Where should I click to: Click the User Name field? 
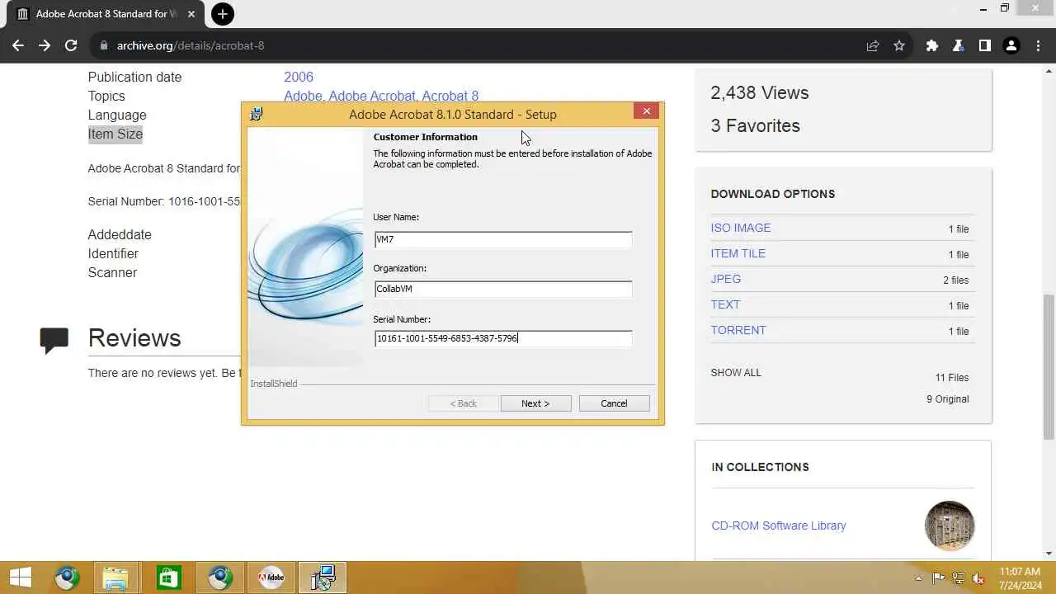[503, 239]
